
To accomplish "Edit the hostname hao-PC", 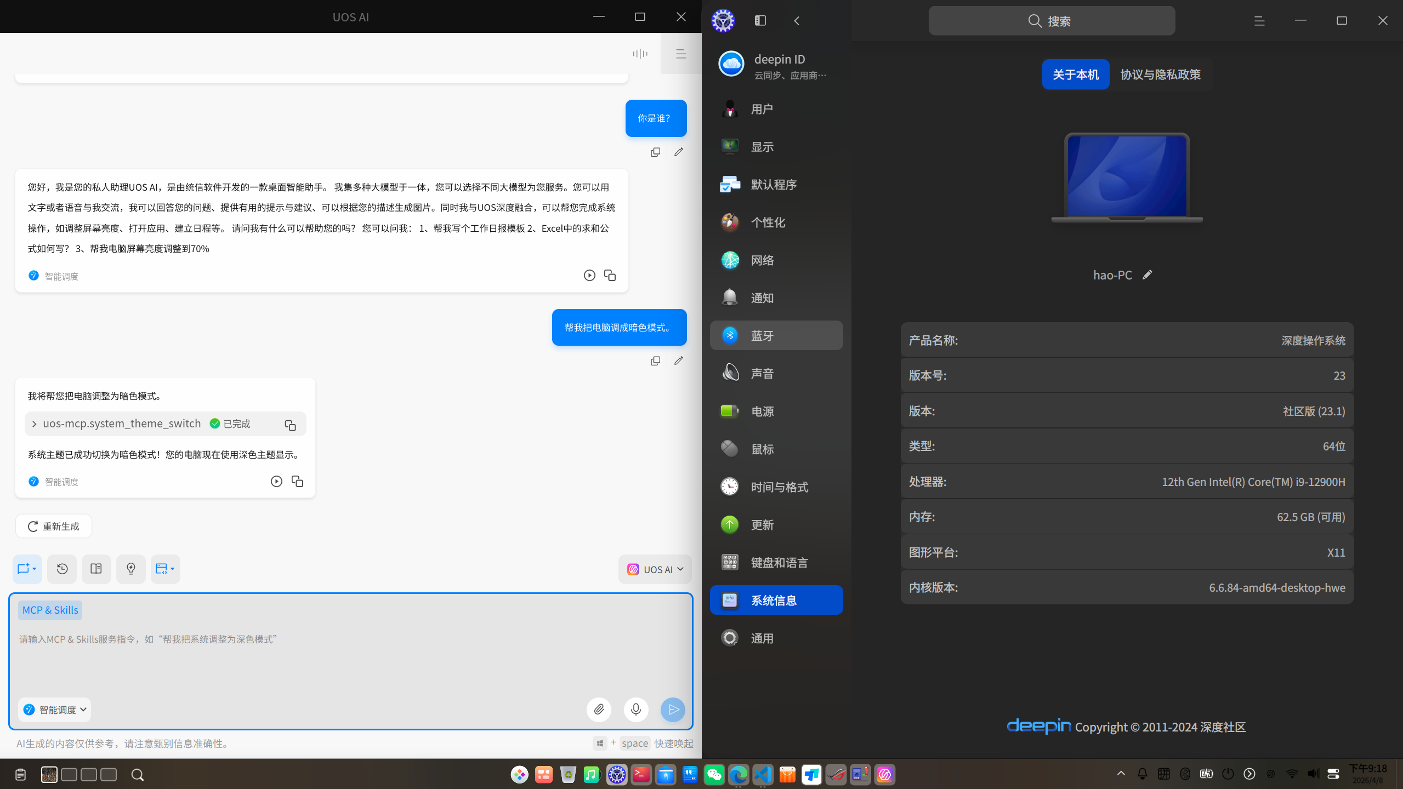I will [x=1148, y=275].
